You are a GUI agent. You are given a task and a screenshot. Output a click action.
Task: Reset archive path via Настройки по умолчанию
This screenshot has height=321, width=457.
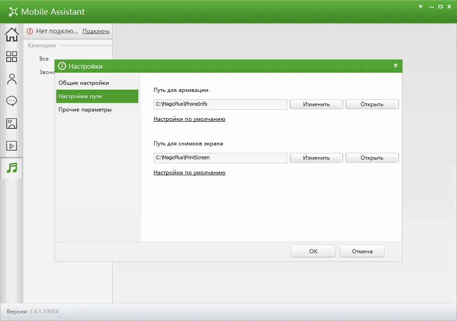tap(189, 119)
